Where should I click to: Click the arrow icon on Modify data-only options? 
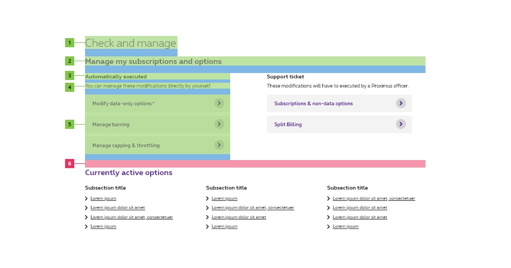pos(219,103)
